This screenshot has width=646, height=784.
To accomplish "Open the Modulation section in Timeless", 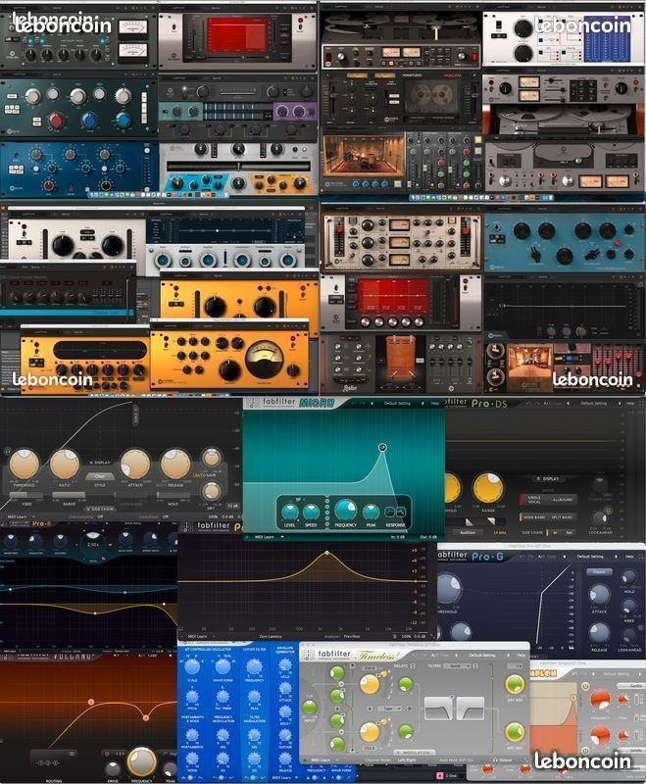I will [415, 752].
